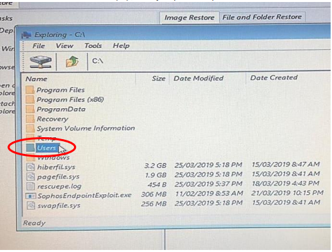Viewport: 332px width, 252px height.
Task: Select the Windows folder name
Action: coord(53,158)
